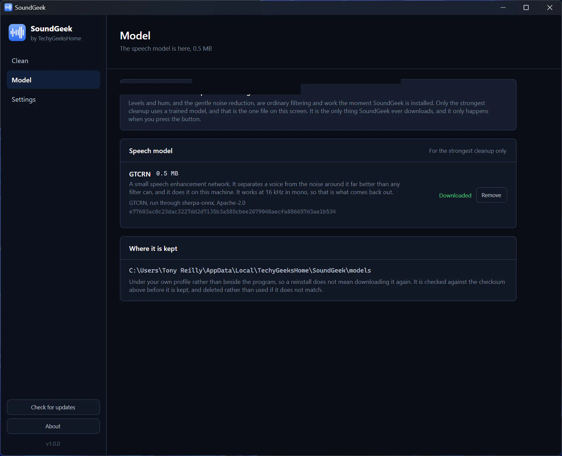Close the SoundGeek window
Image resolution: width=562 pixels, height=456 pixels.
(550, 7)
